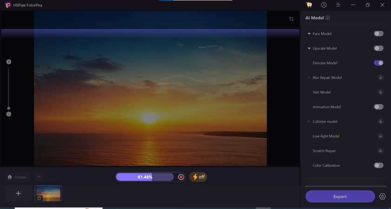Image resolution: width=391 pixels, height=209 pixels.
Task: Click the 61.46% progress bar
Action: coord(145,177)
